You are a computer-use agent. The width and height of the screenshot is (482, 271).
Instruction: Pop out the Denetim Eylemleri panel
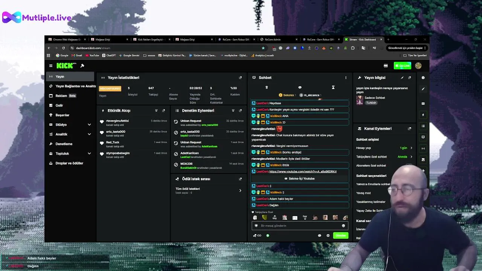(240, 111)
